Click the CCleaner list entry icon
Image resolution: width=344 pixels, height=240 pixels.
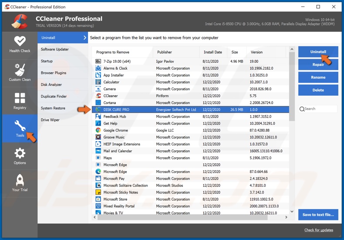pyautogui.click(x=98, y=96)
